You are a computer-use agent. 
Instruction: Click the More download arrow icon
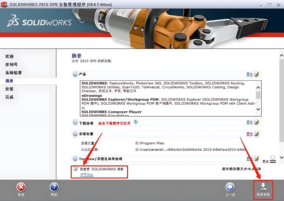point(273,159)
